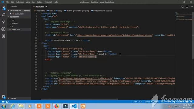Select index.html under Open Editors
The width and height of the screenshot is (194, 109).
click(19, 14)
